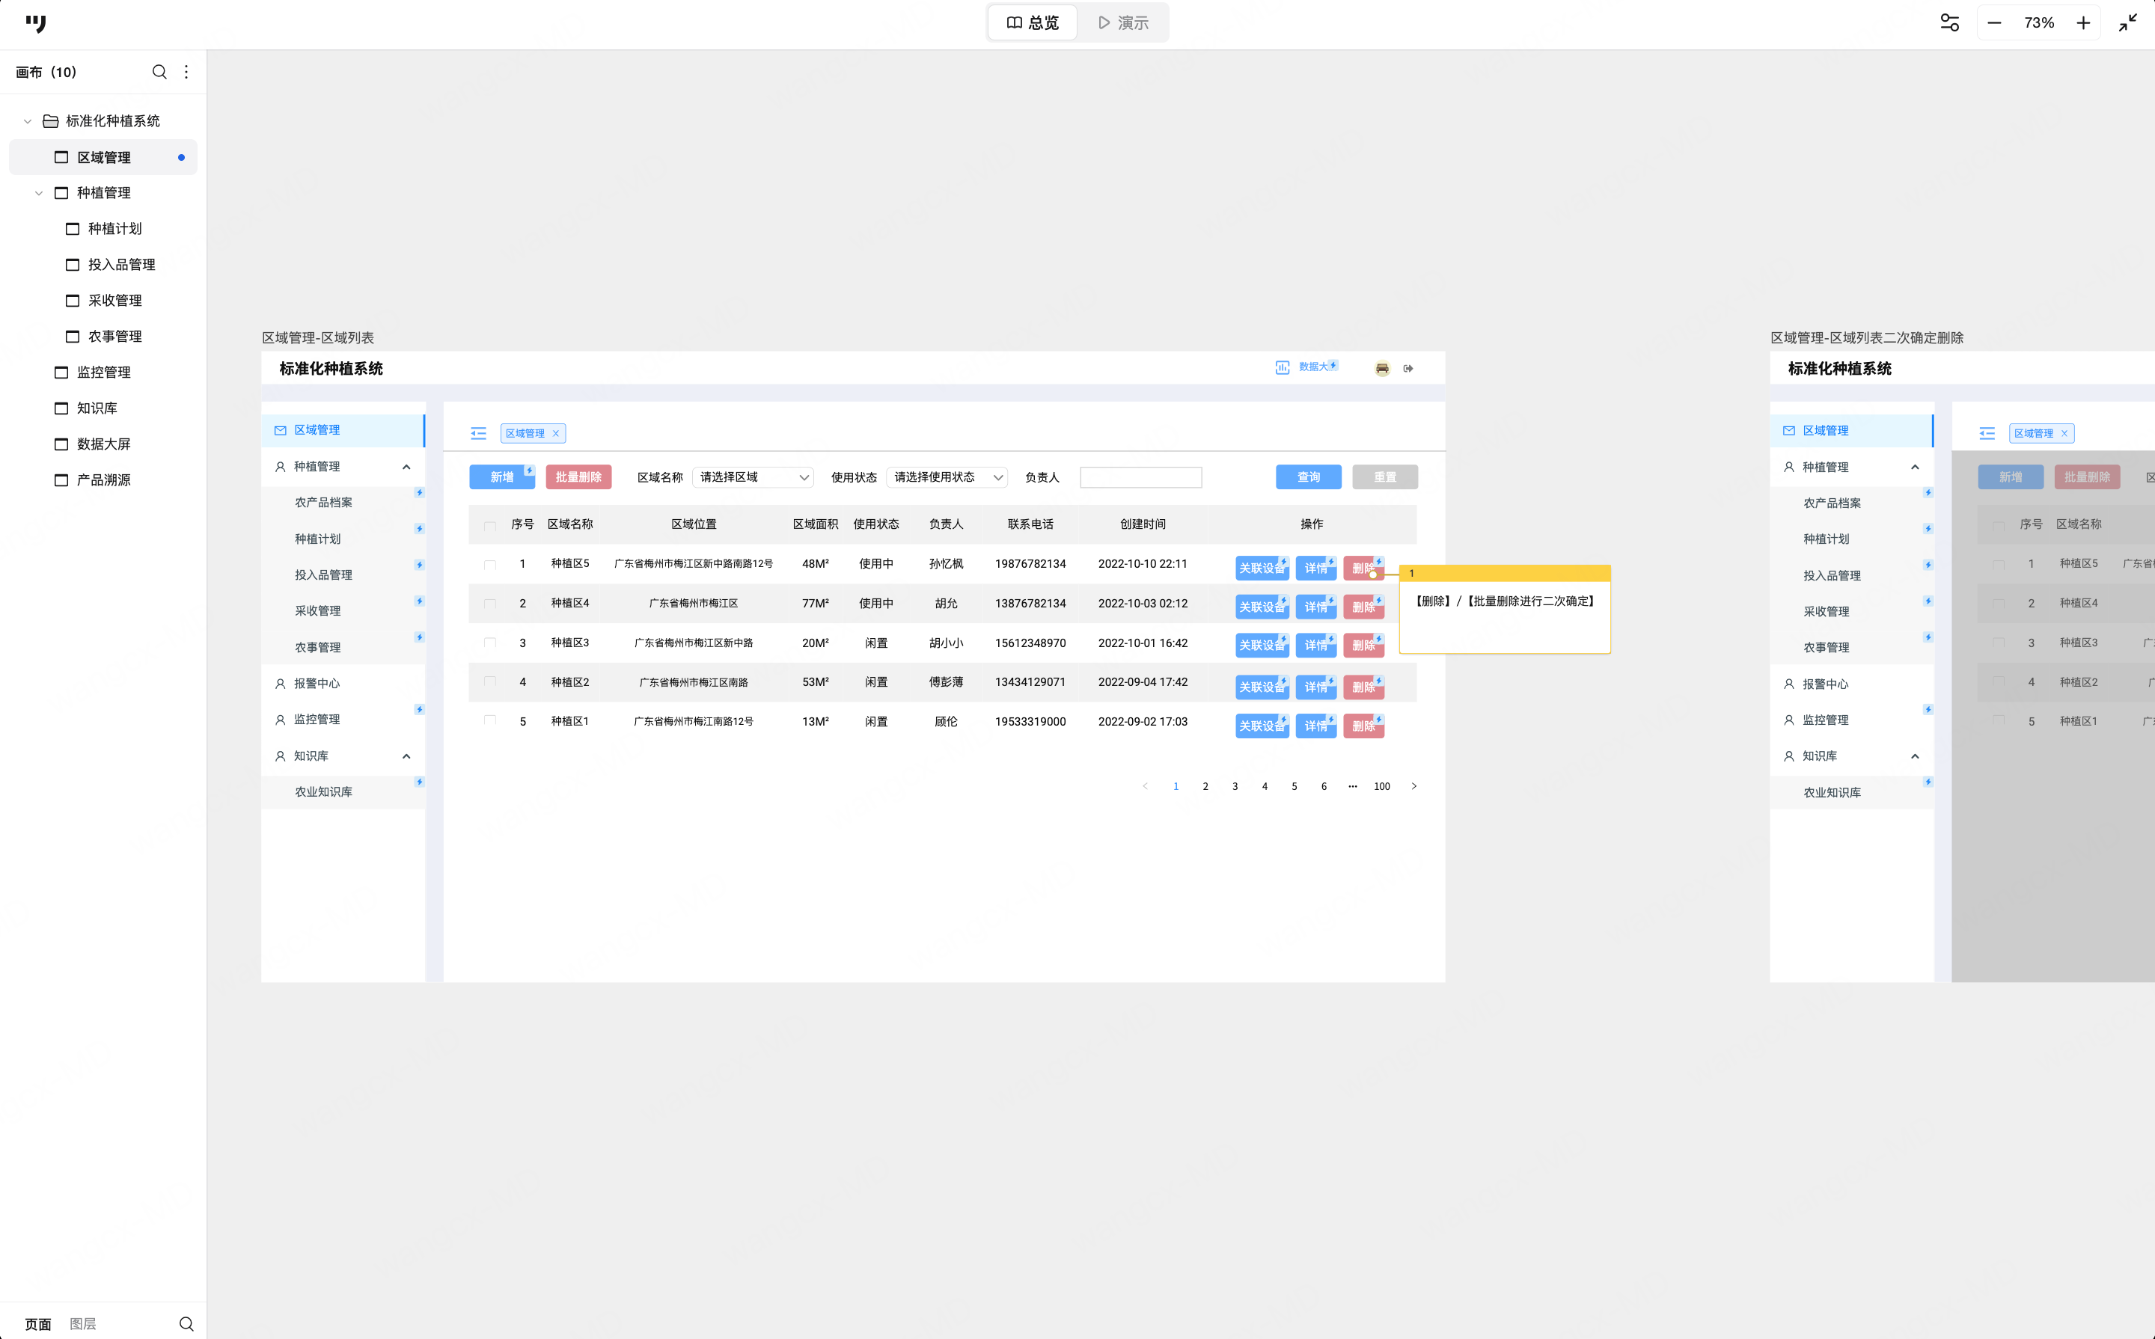Switch to the 演示 tab
Viewport: 2155px width, 1339px height.
click(1122, 23)
